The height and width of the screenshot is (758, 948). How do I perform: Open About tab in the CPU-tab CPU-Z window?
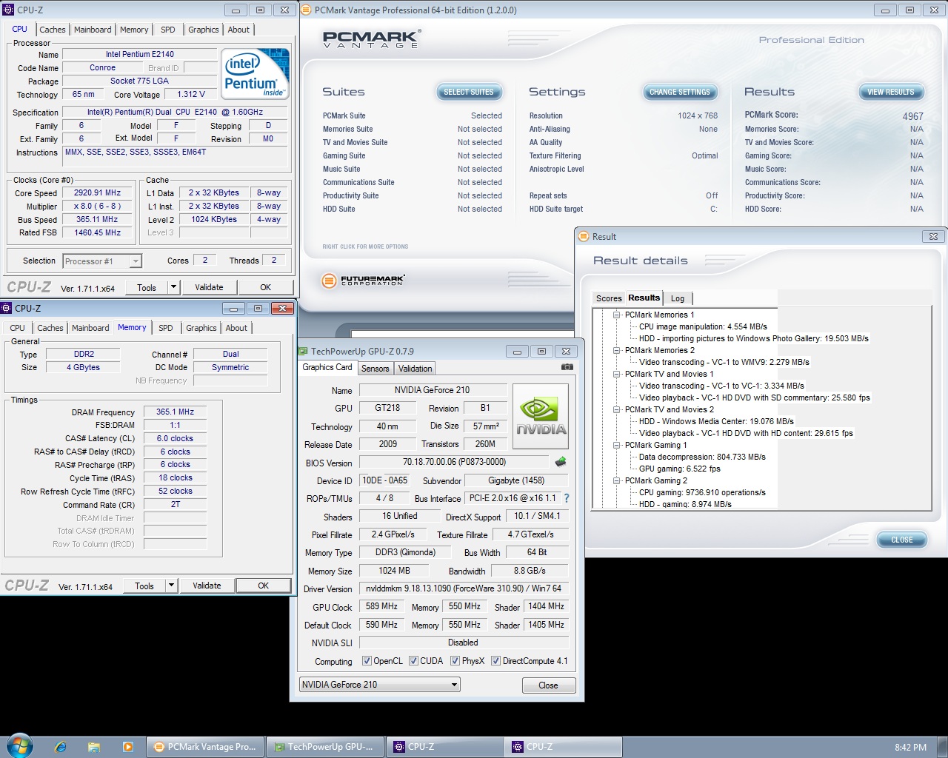click(x=238, y=30)
